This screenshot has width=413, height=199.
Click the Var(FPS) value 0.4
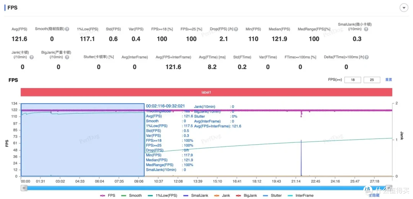click(136, 39)
